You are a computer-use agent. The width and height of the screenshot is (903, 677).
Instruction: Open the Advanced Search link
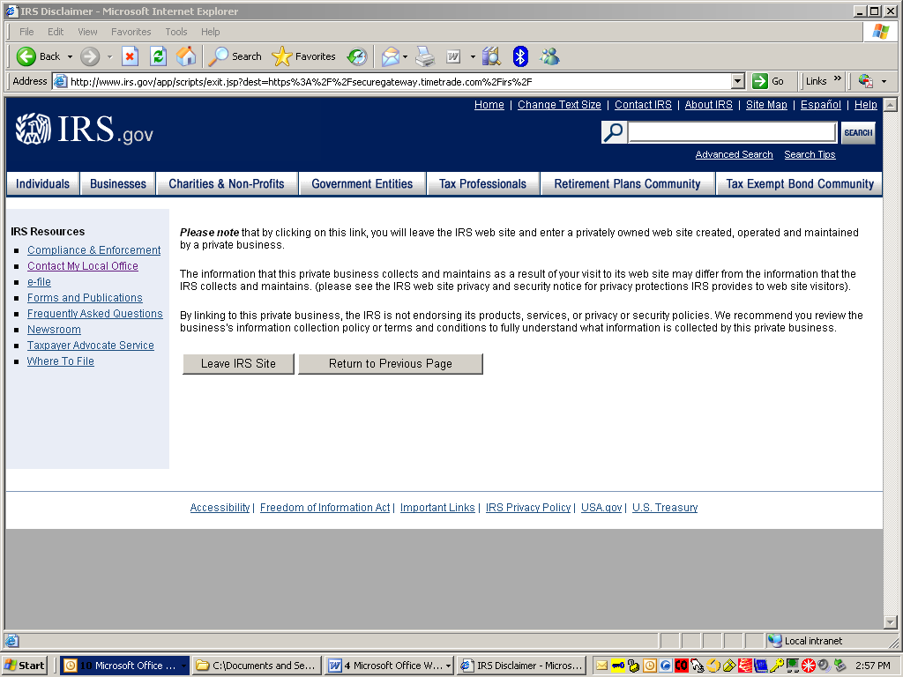pyautogui.click(x=734, y=154)
